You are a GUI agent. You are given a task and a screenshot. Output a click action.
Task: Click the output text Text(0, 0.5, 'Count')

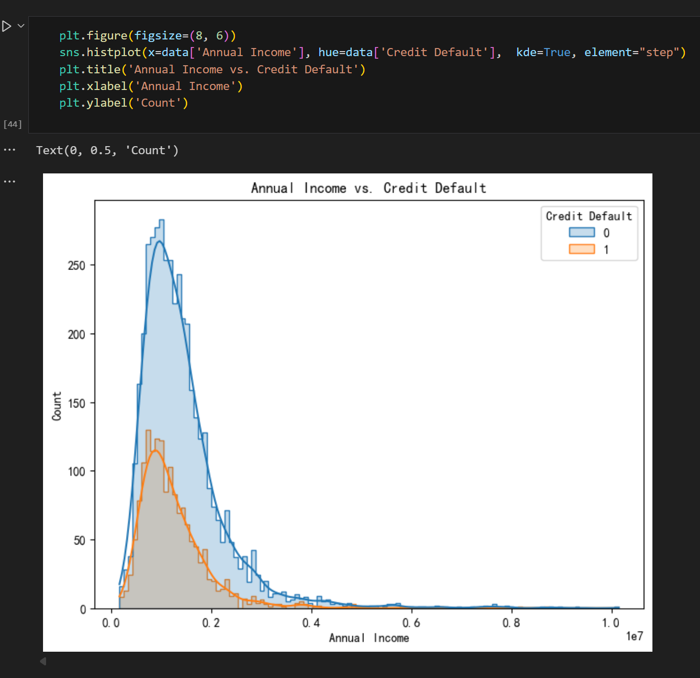(107, 151)
